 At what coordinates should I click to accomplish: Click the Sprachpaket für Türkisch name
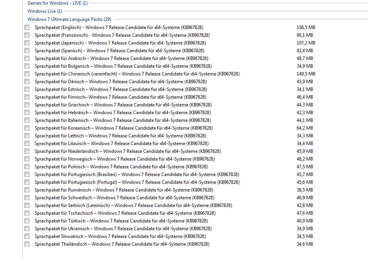(121, 221)
